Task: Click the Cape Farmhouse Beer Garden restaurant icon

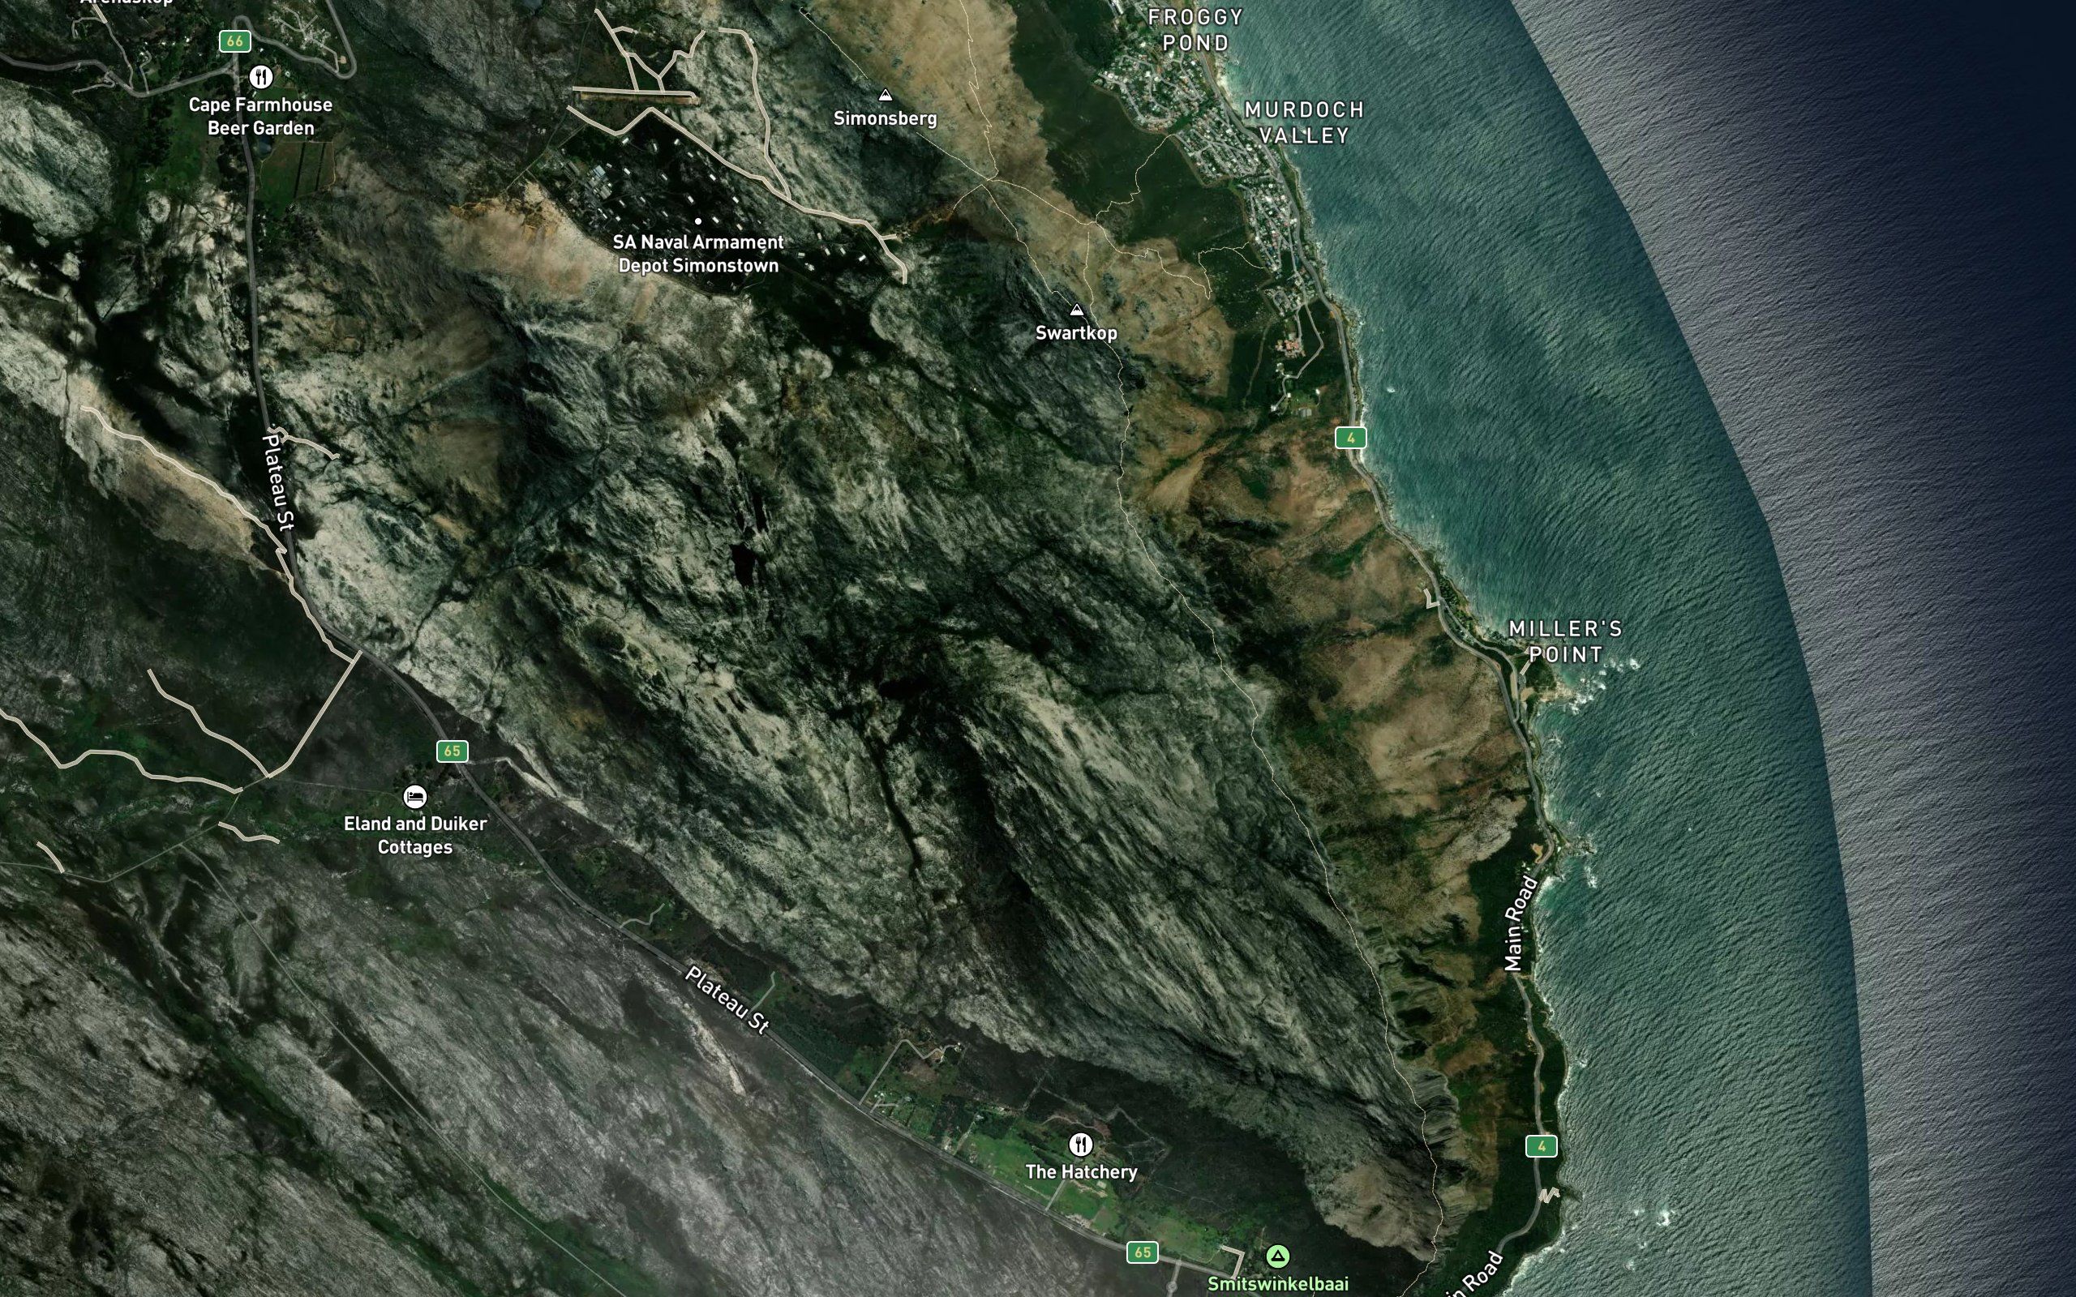Action: (261, 77)
